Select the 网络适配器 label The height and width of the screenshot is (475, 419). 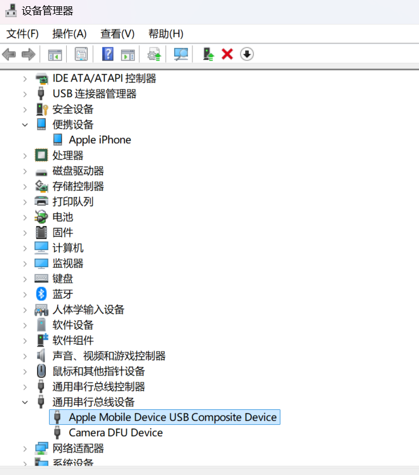point(78,448)
